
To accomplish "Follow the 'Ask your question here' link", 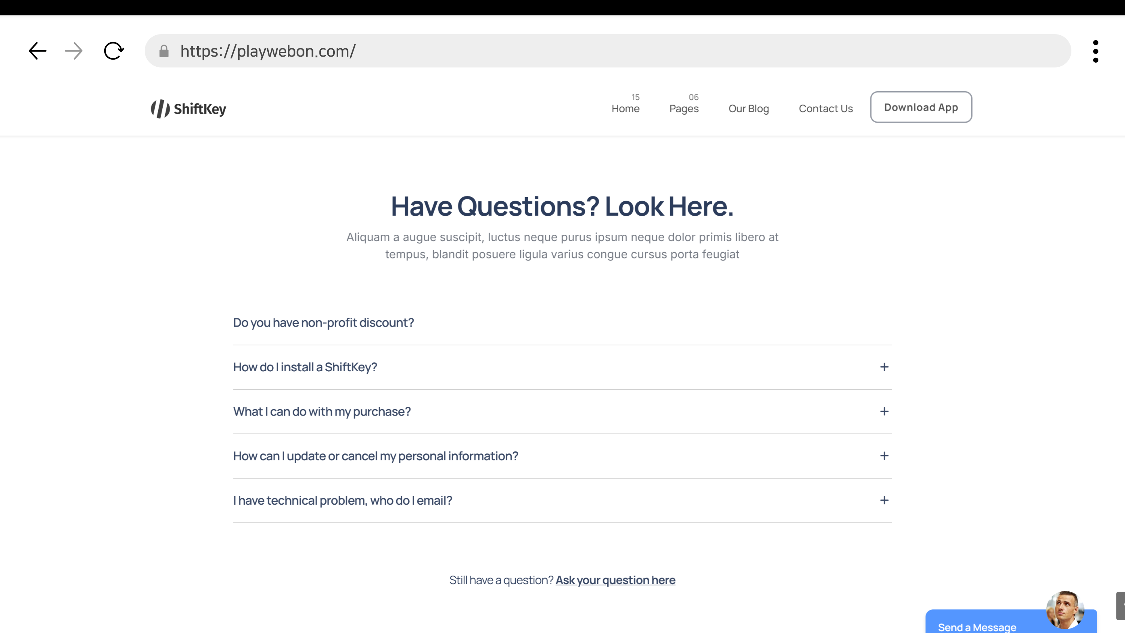I will pos(615,580).
